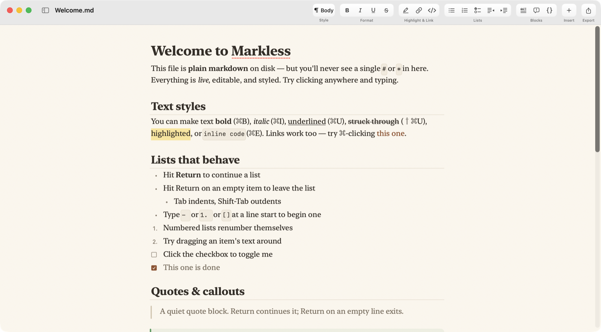This screenshot has height=332, width=601.
Task: Create a bulleted list from the toolbar
Action: click(x=452, y=11)
